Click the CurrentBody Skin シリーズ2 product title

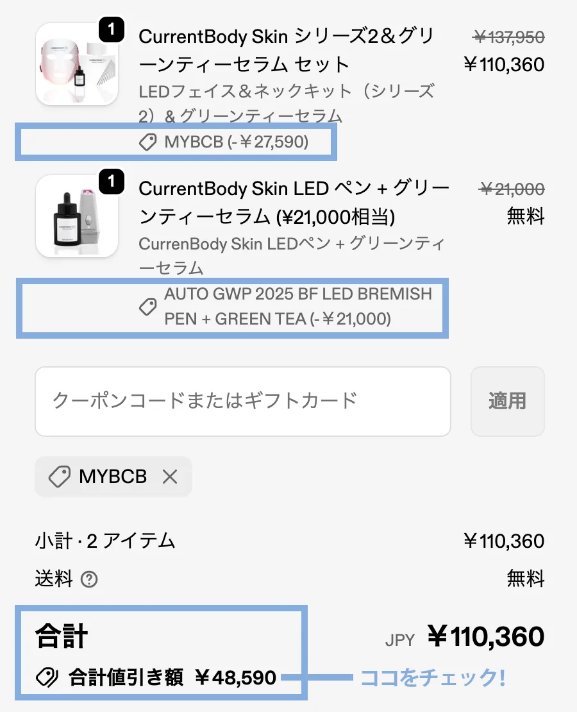point(276,50)
